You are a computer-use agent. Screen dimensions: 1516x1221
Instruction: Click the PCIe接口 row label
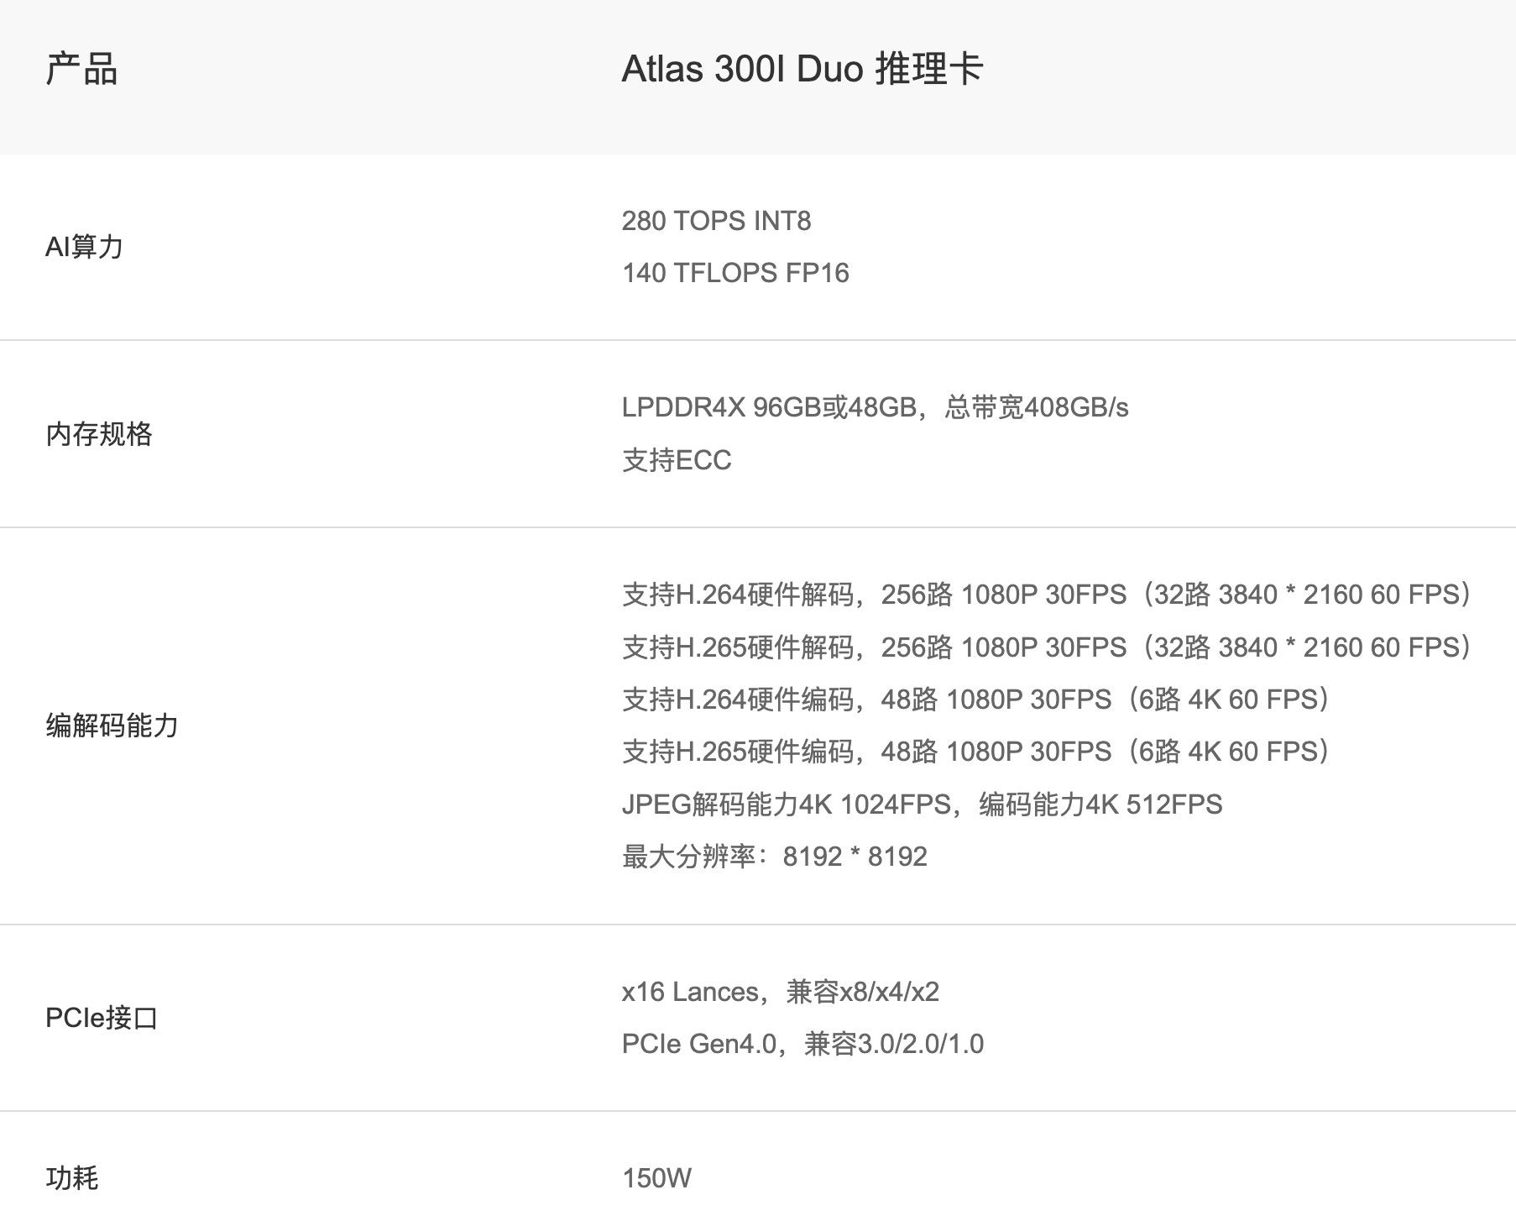(x=102, y=1018)
